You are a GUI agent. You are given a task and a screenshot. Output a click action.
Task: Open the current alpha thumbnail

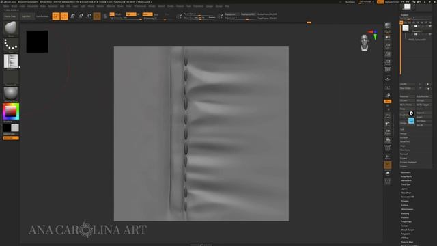pos(11,61)
